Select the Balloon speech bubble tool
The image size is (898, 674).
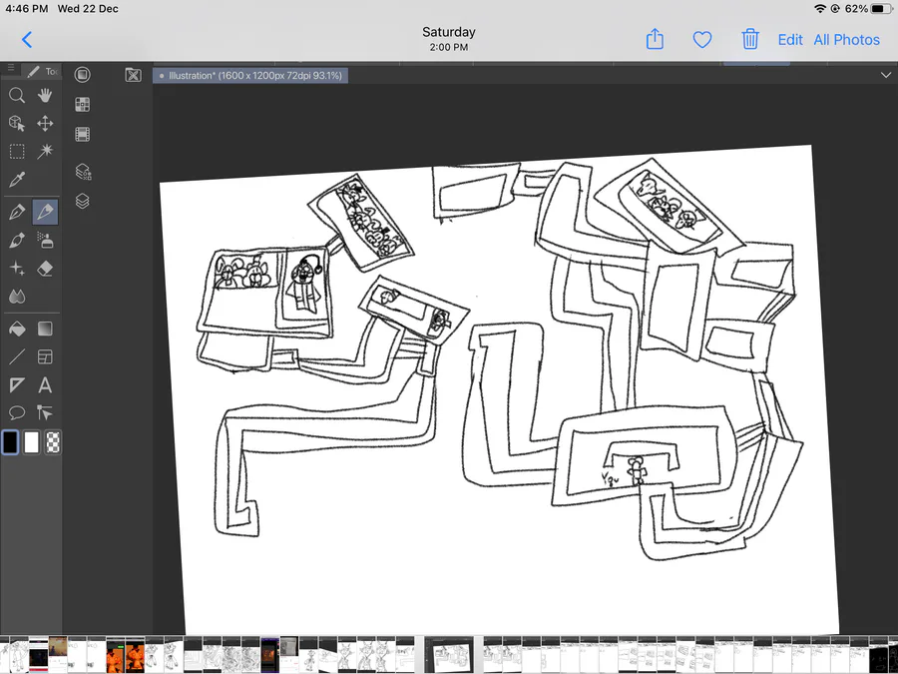tap(17, 412)
